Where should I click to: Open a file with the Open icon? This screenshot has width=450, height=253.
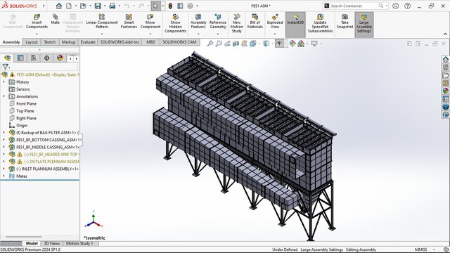pyautogui.click(x=83, y=6)
